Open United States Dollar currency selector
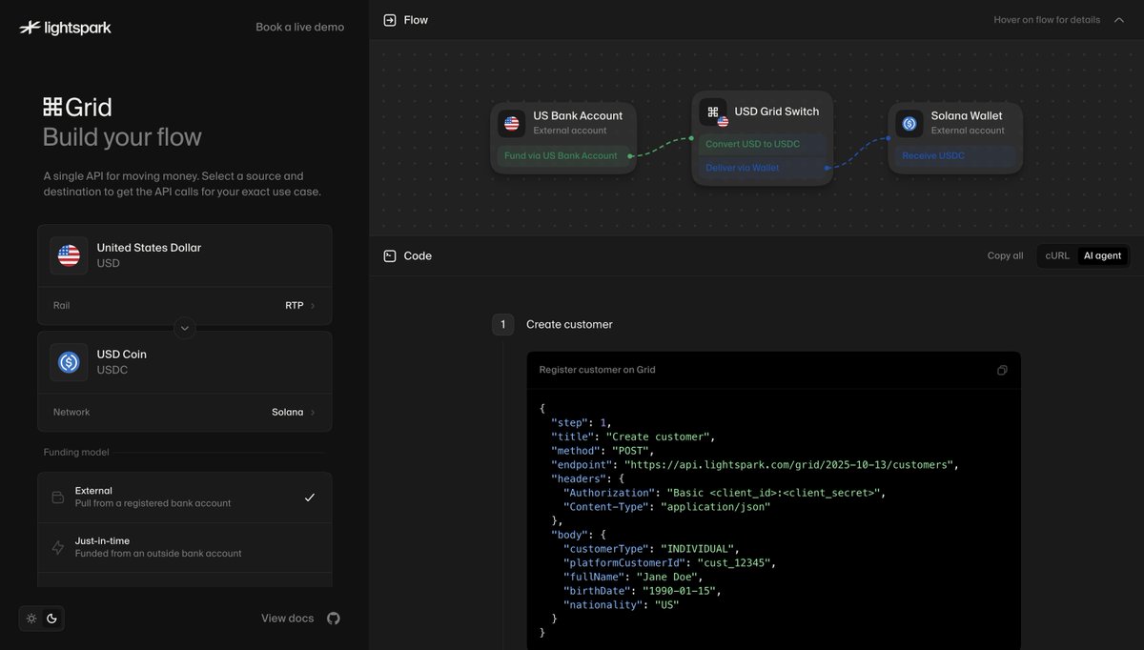The width and height of the screenshot is (1144, 650). (x=185, y=255)
